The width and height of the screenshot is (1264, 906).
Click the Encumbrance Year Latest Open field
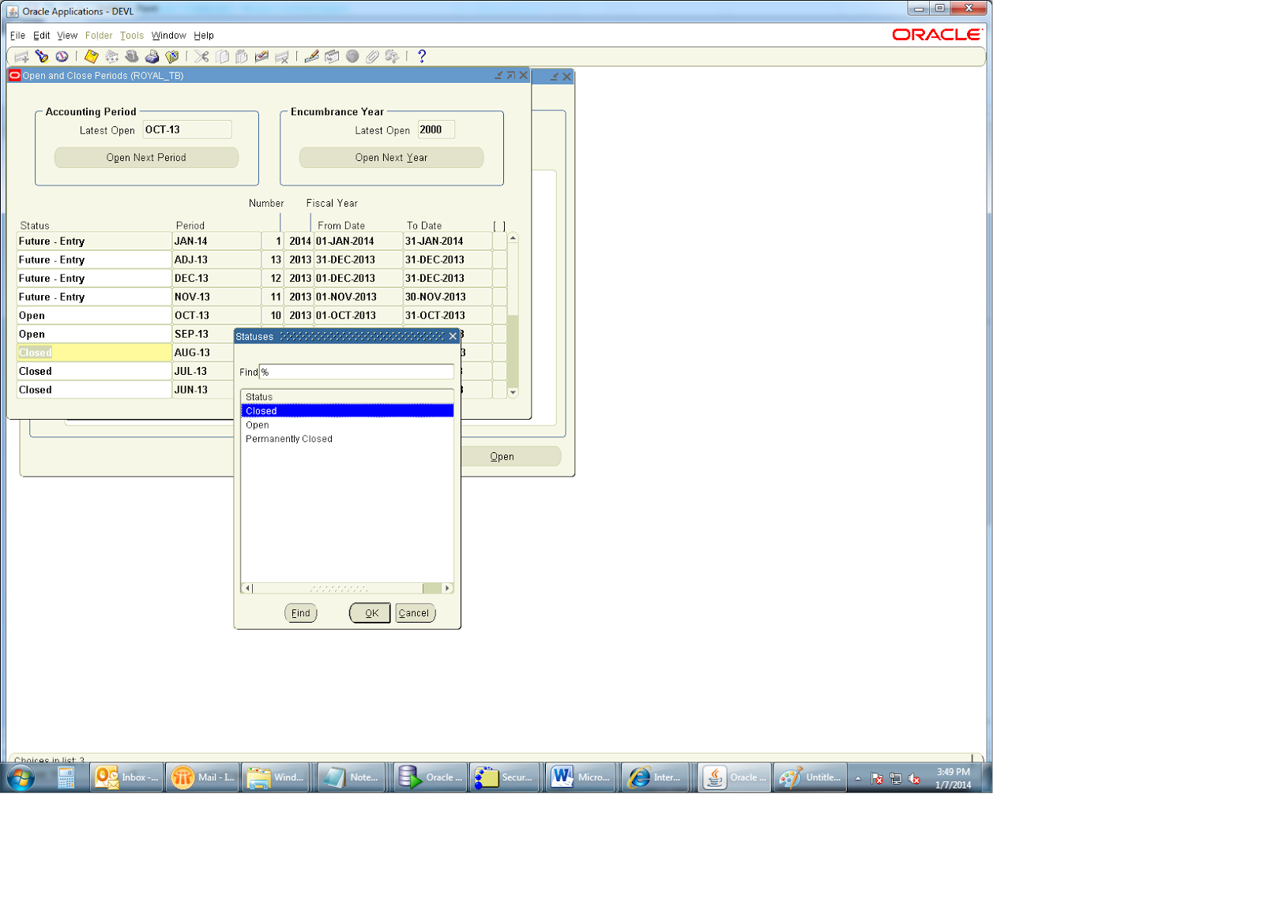pos(436,129)
